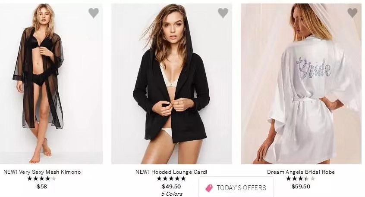Click the $59.50 bridal robe price
Screen dimensions: 365x197
pyautogui.click(x=301, y=187)
